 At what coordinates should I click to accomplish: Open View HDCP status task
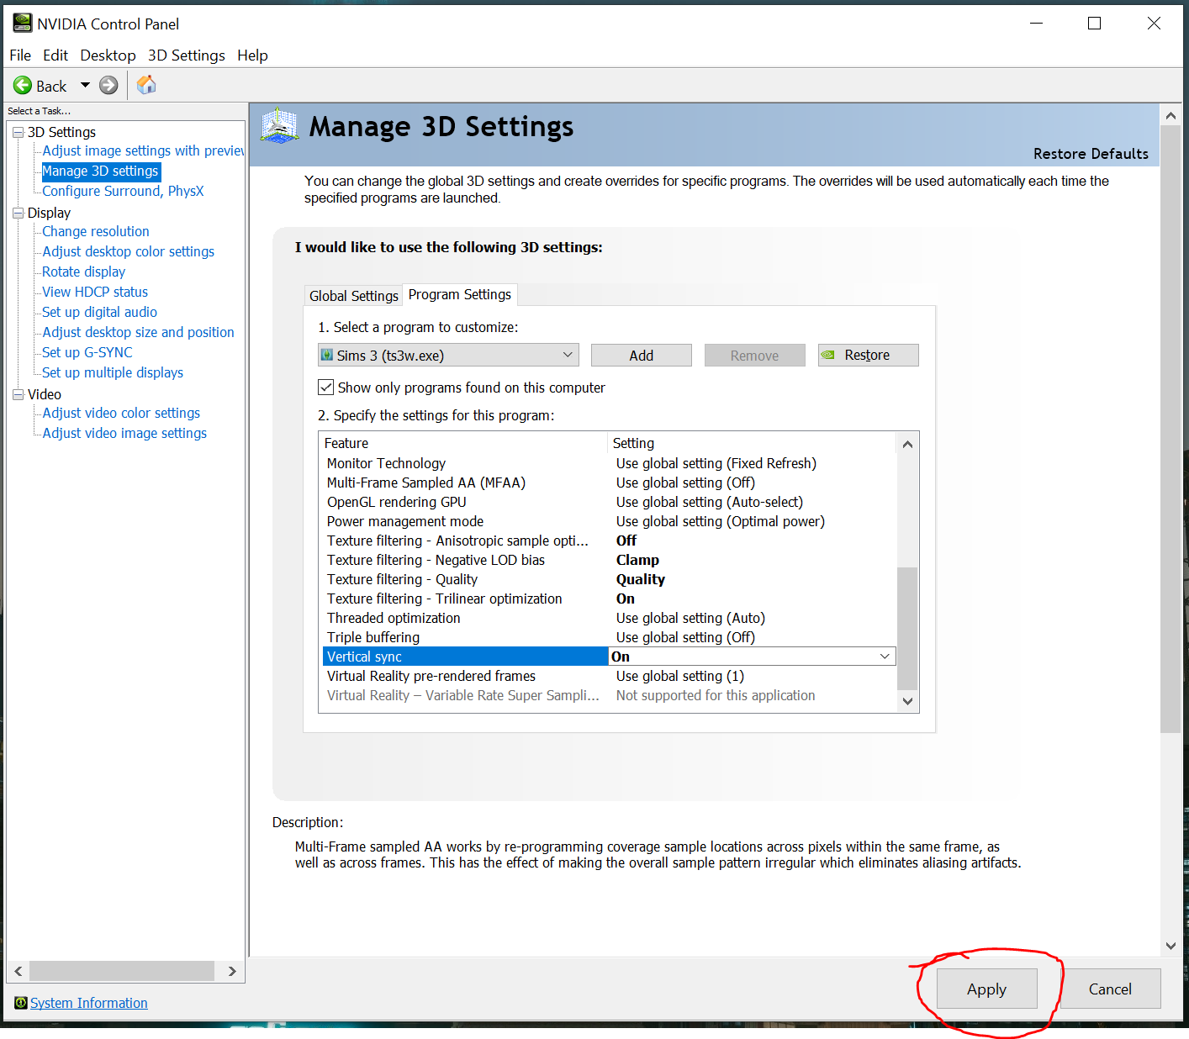click(95, 292)
